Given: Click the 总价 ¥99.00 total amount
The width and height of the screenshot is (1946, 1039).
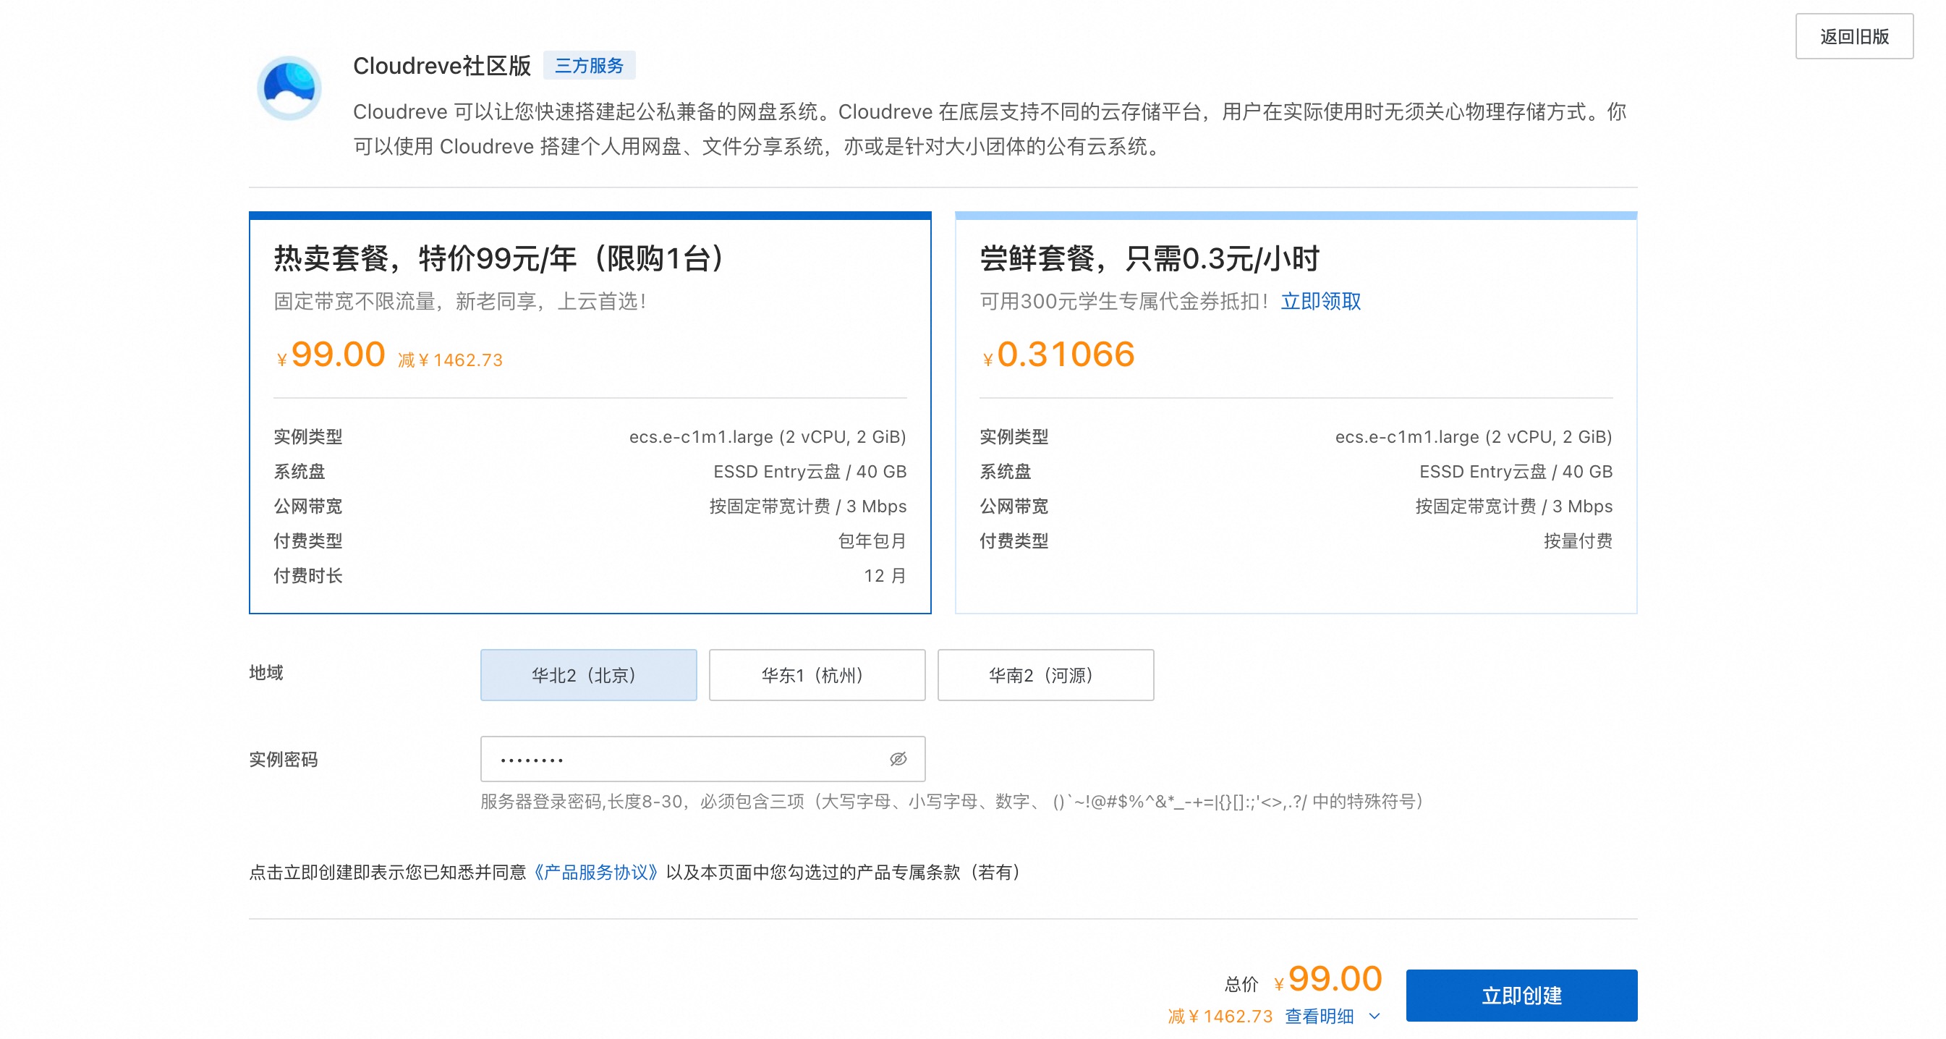Looking at the screenshot, I should click(x=1334, y=979).
